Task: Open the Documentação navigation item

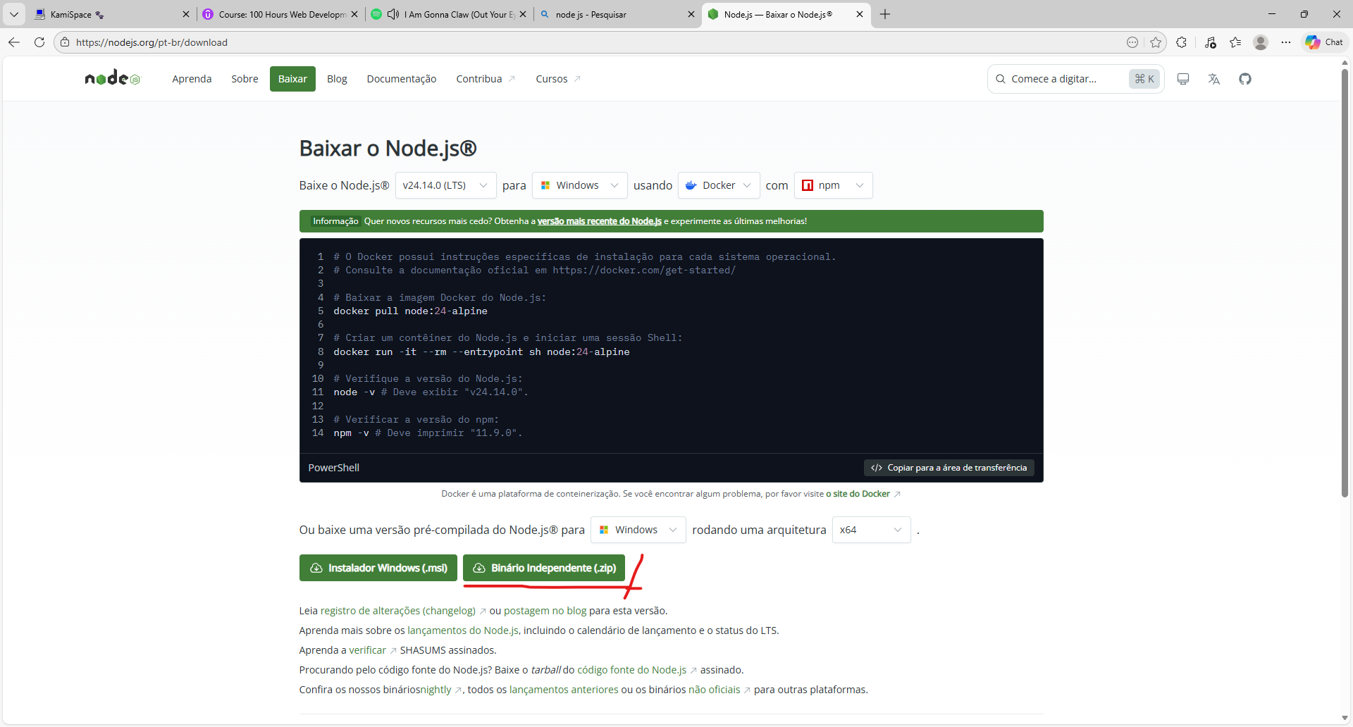Action: tap(402, 79)
